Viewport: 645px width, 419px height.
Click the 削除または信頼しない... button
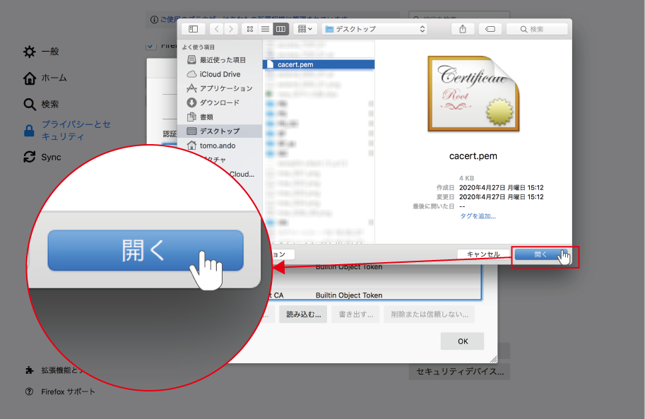pyautogui.click(x=430, y=314)
